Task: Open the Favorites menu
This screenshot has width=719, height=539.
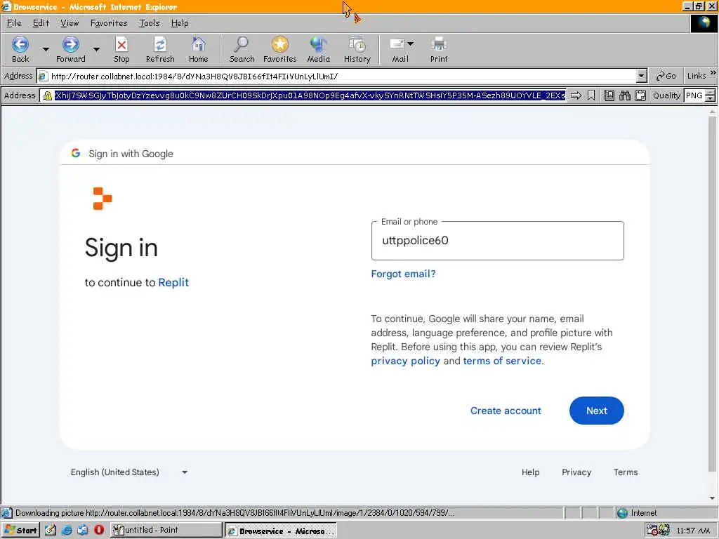Action: (109, 23)
